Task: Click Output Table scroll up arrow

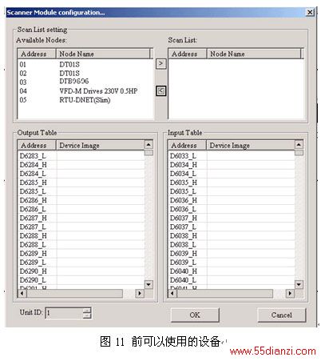Action: coord(149,145)
